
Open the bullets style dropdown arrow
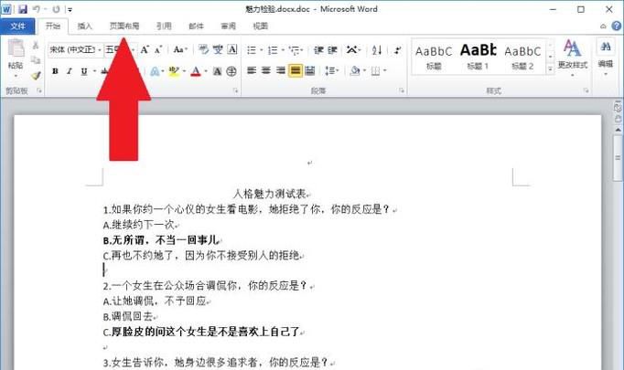[x=262, y=50]
